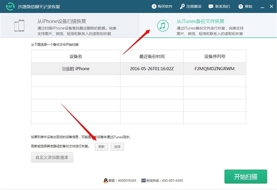Screen dimensions: 277x190
Task: Click 刷新 refresh button
Action: pos(102,147)
